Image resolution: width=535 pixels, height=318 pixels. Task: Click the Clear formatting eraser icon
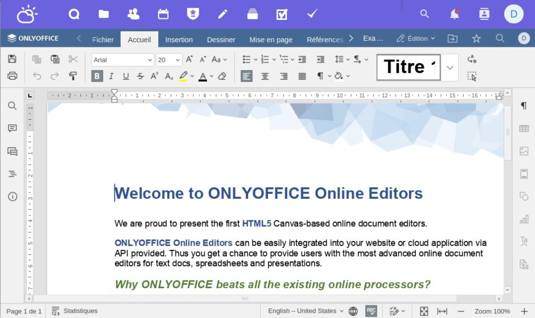[222, 76]
